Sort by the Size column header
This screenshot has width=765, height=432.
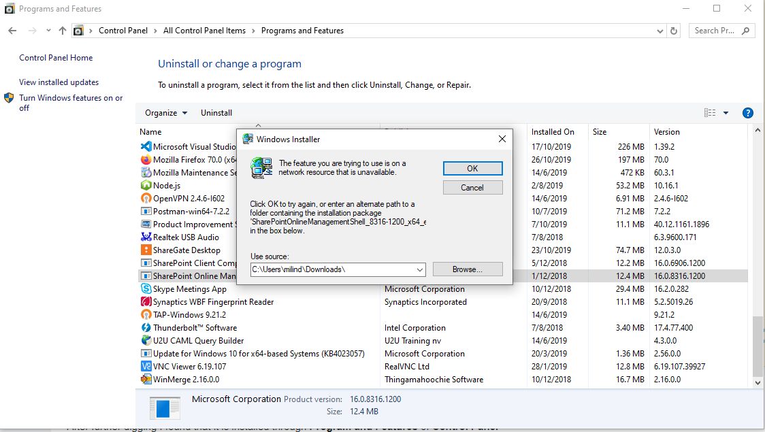tap(600, 132)
